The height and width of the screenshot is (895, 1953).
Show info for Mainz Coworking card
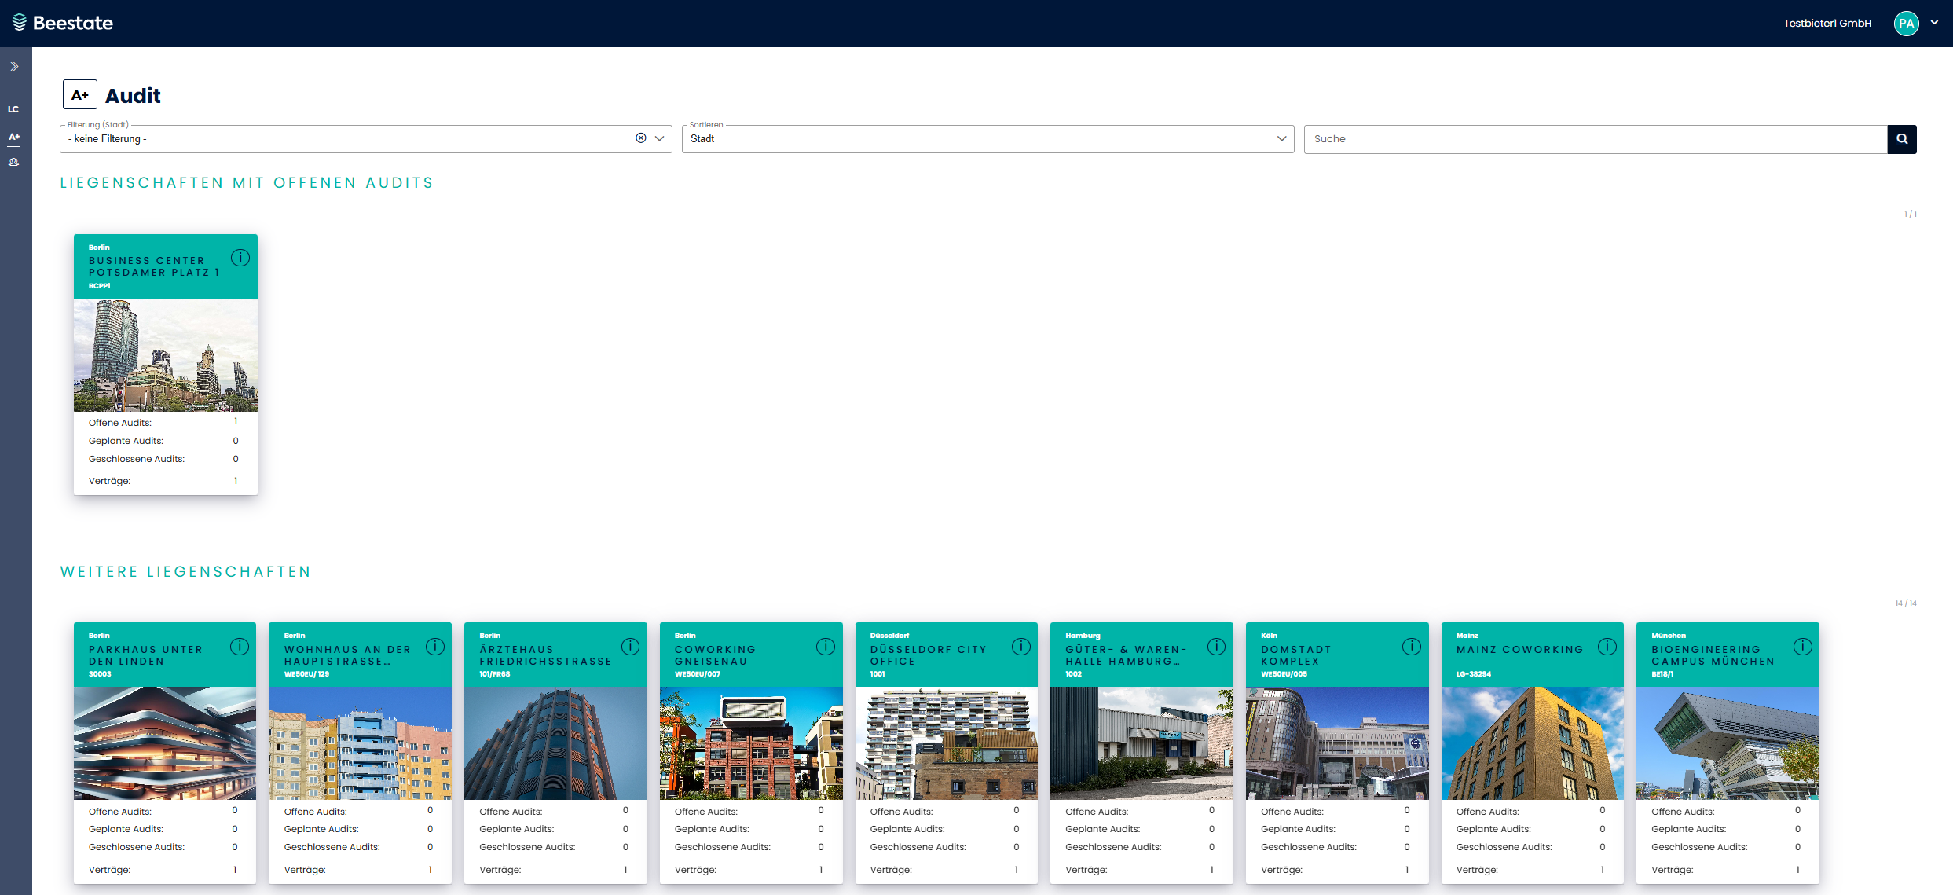tap(1607, 647)
